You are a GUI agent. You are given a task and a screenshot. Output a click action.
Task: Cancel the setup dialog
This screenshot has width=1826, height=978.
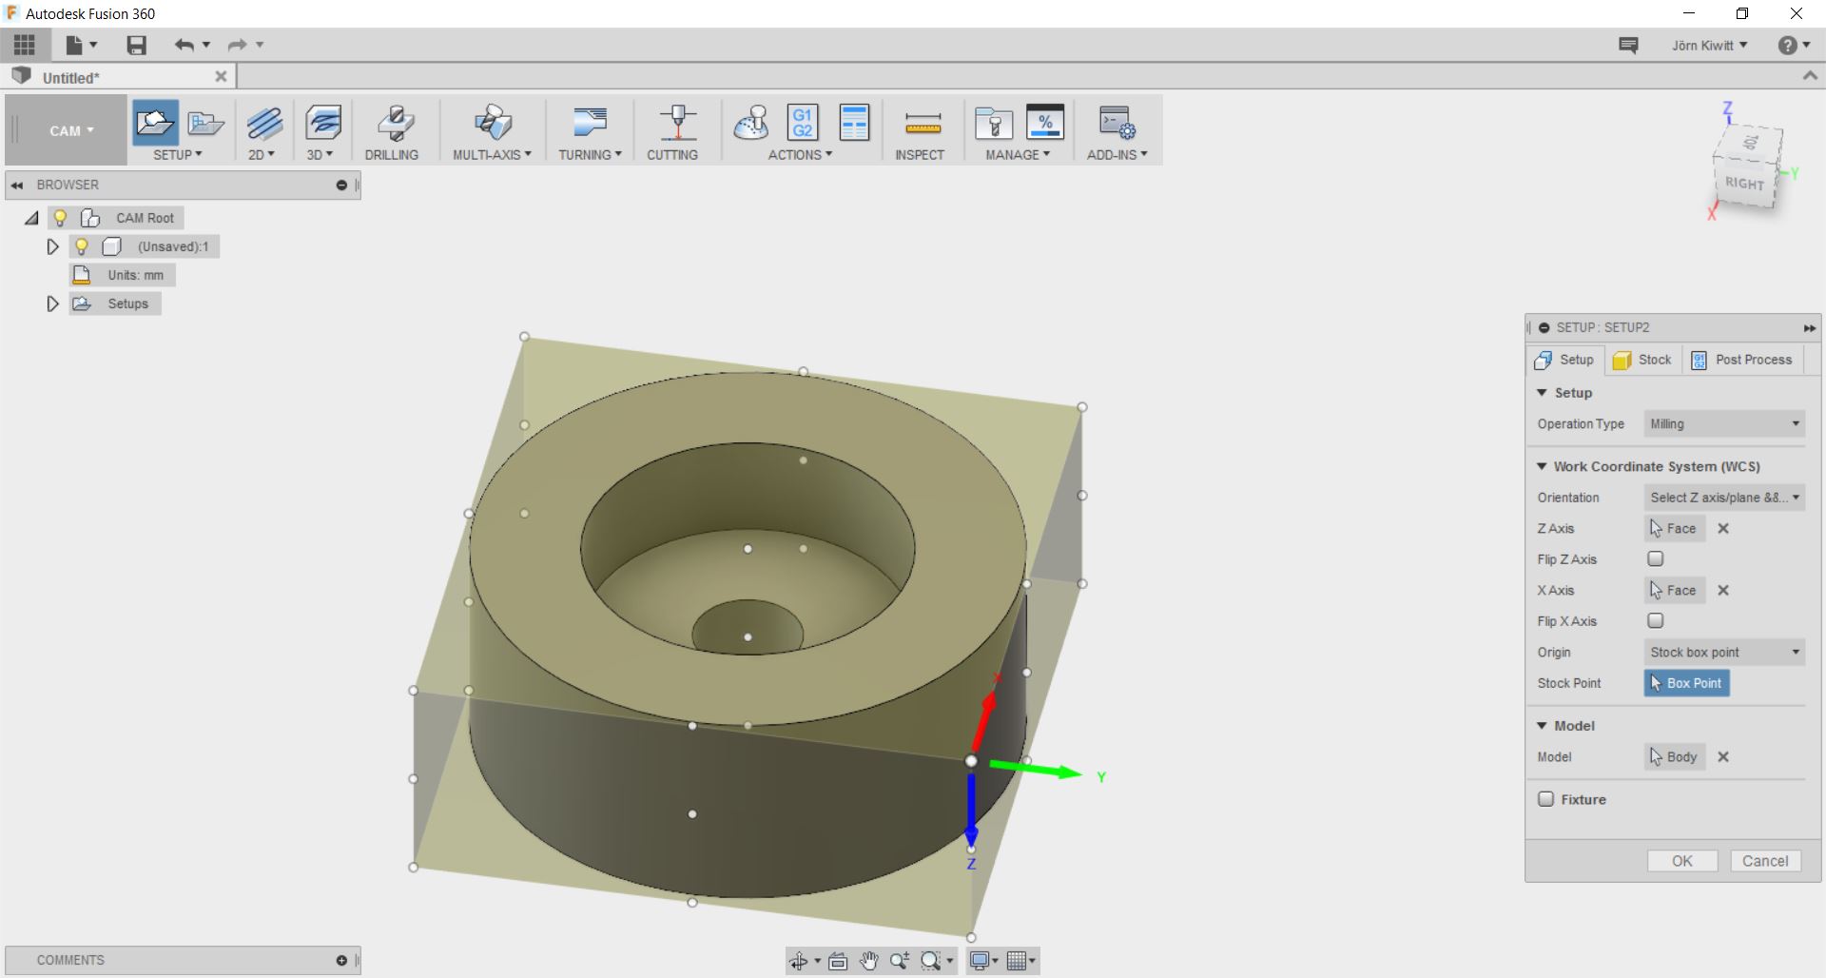point(1765,861)
